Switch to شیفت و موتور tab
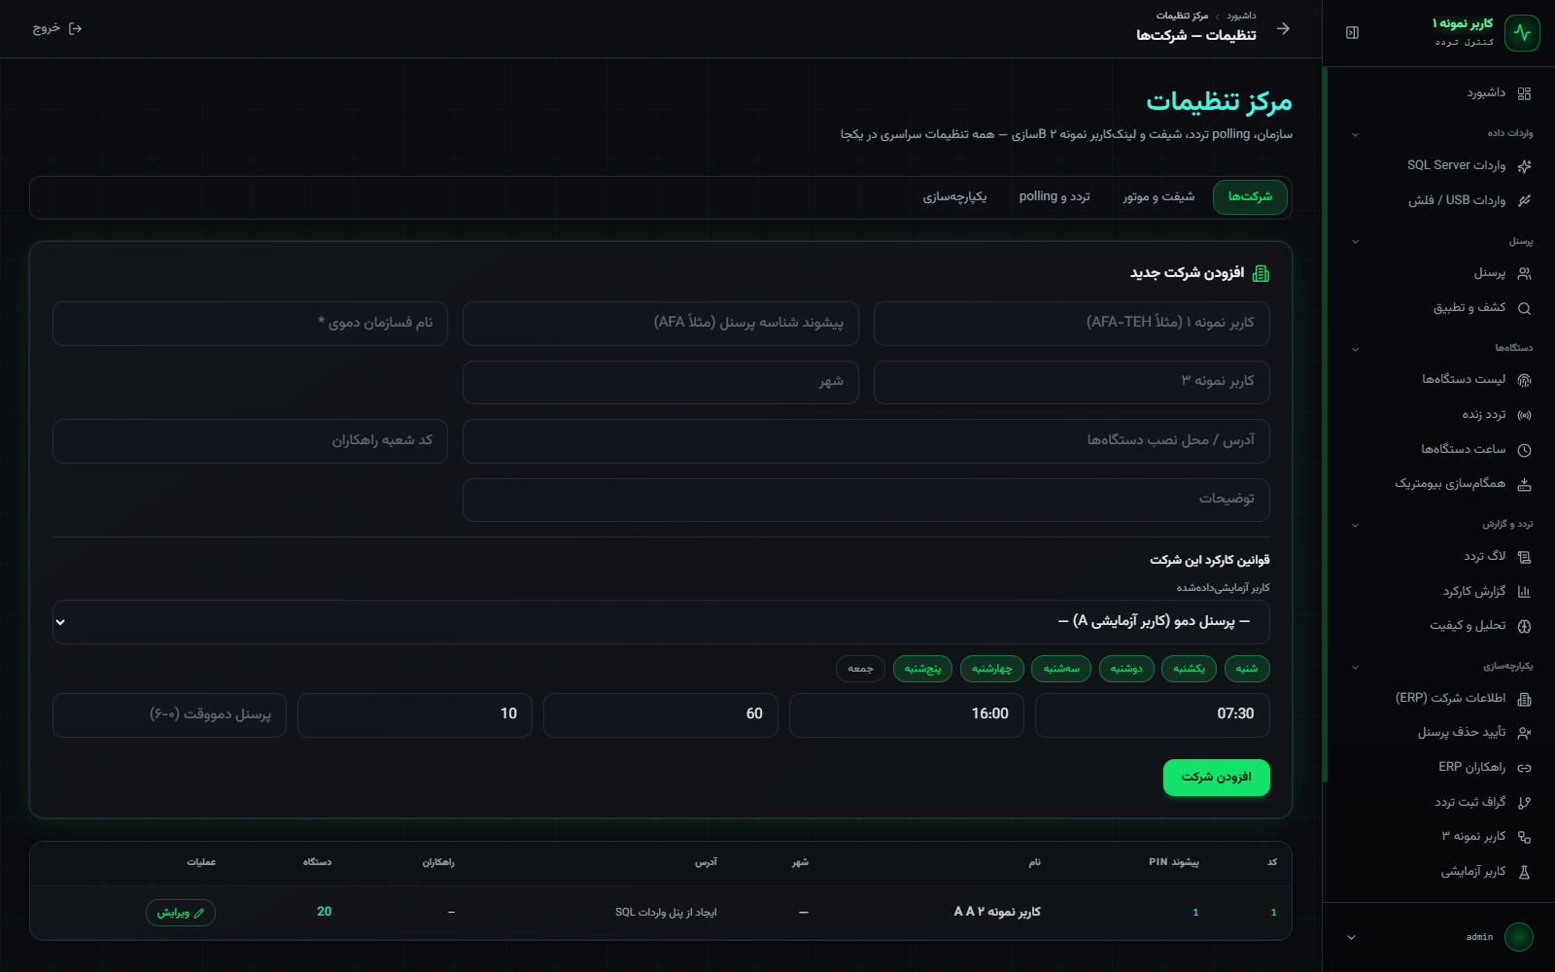The width and height of the screenshot is (1555, 972). (x=1158, y=197)
